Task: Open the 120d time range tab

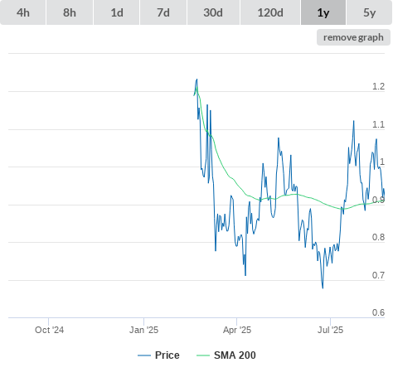Action: point(270,12)
